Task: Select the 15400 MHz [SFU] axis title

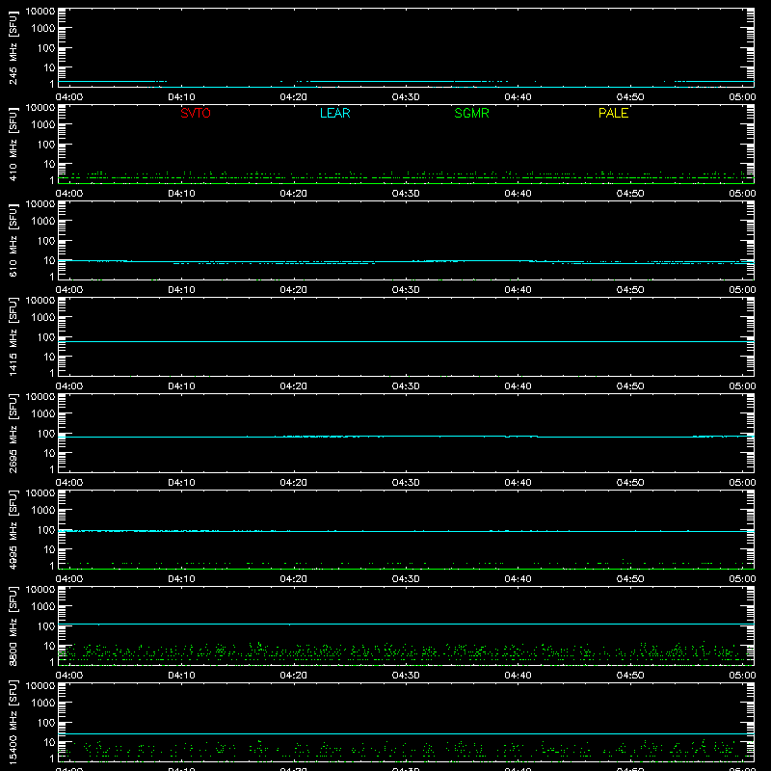Action: click(x=13, y=722)
